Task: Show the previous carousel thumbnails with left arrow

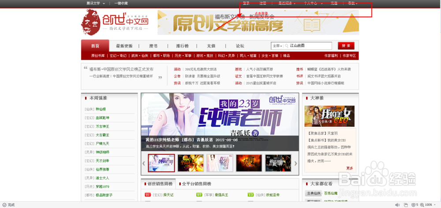Action: click(144, 163)
